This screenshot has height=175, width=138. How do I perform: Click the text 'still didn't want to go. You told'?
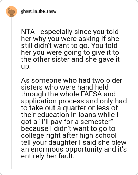point(69,45)
